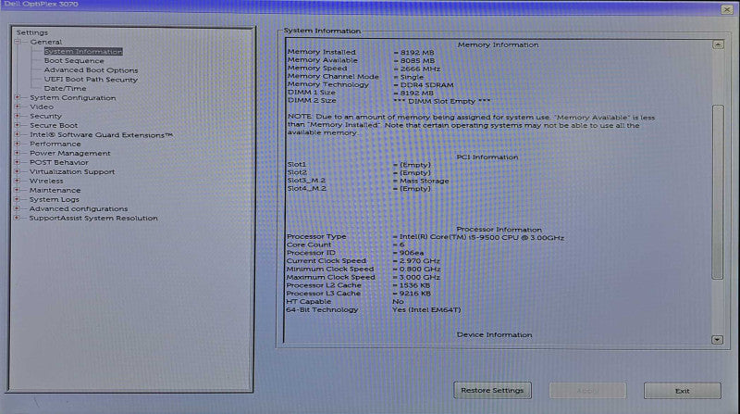Expand the Security node
Viewport: 740px width, 414px height.
(x=18, y=117)
